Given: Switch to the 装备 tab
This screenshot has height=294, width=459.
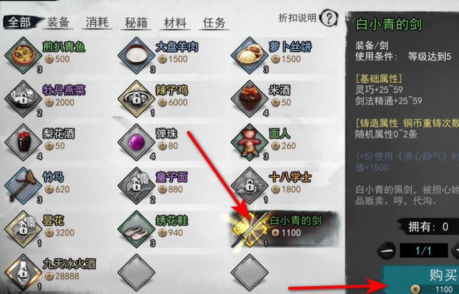Looking at the screenshot, I should pos(58,22).
